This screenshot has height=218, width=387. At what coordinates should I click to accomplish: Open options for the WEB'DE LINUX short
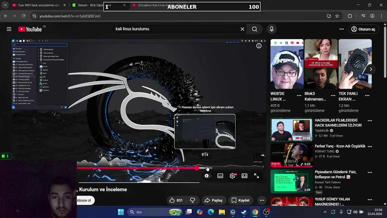299,95
